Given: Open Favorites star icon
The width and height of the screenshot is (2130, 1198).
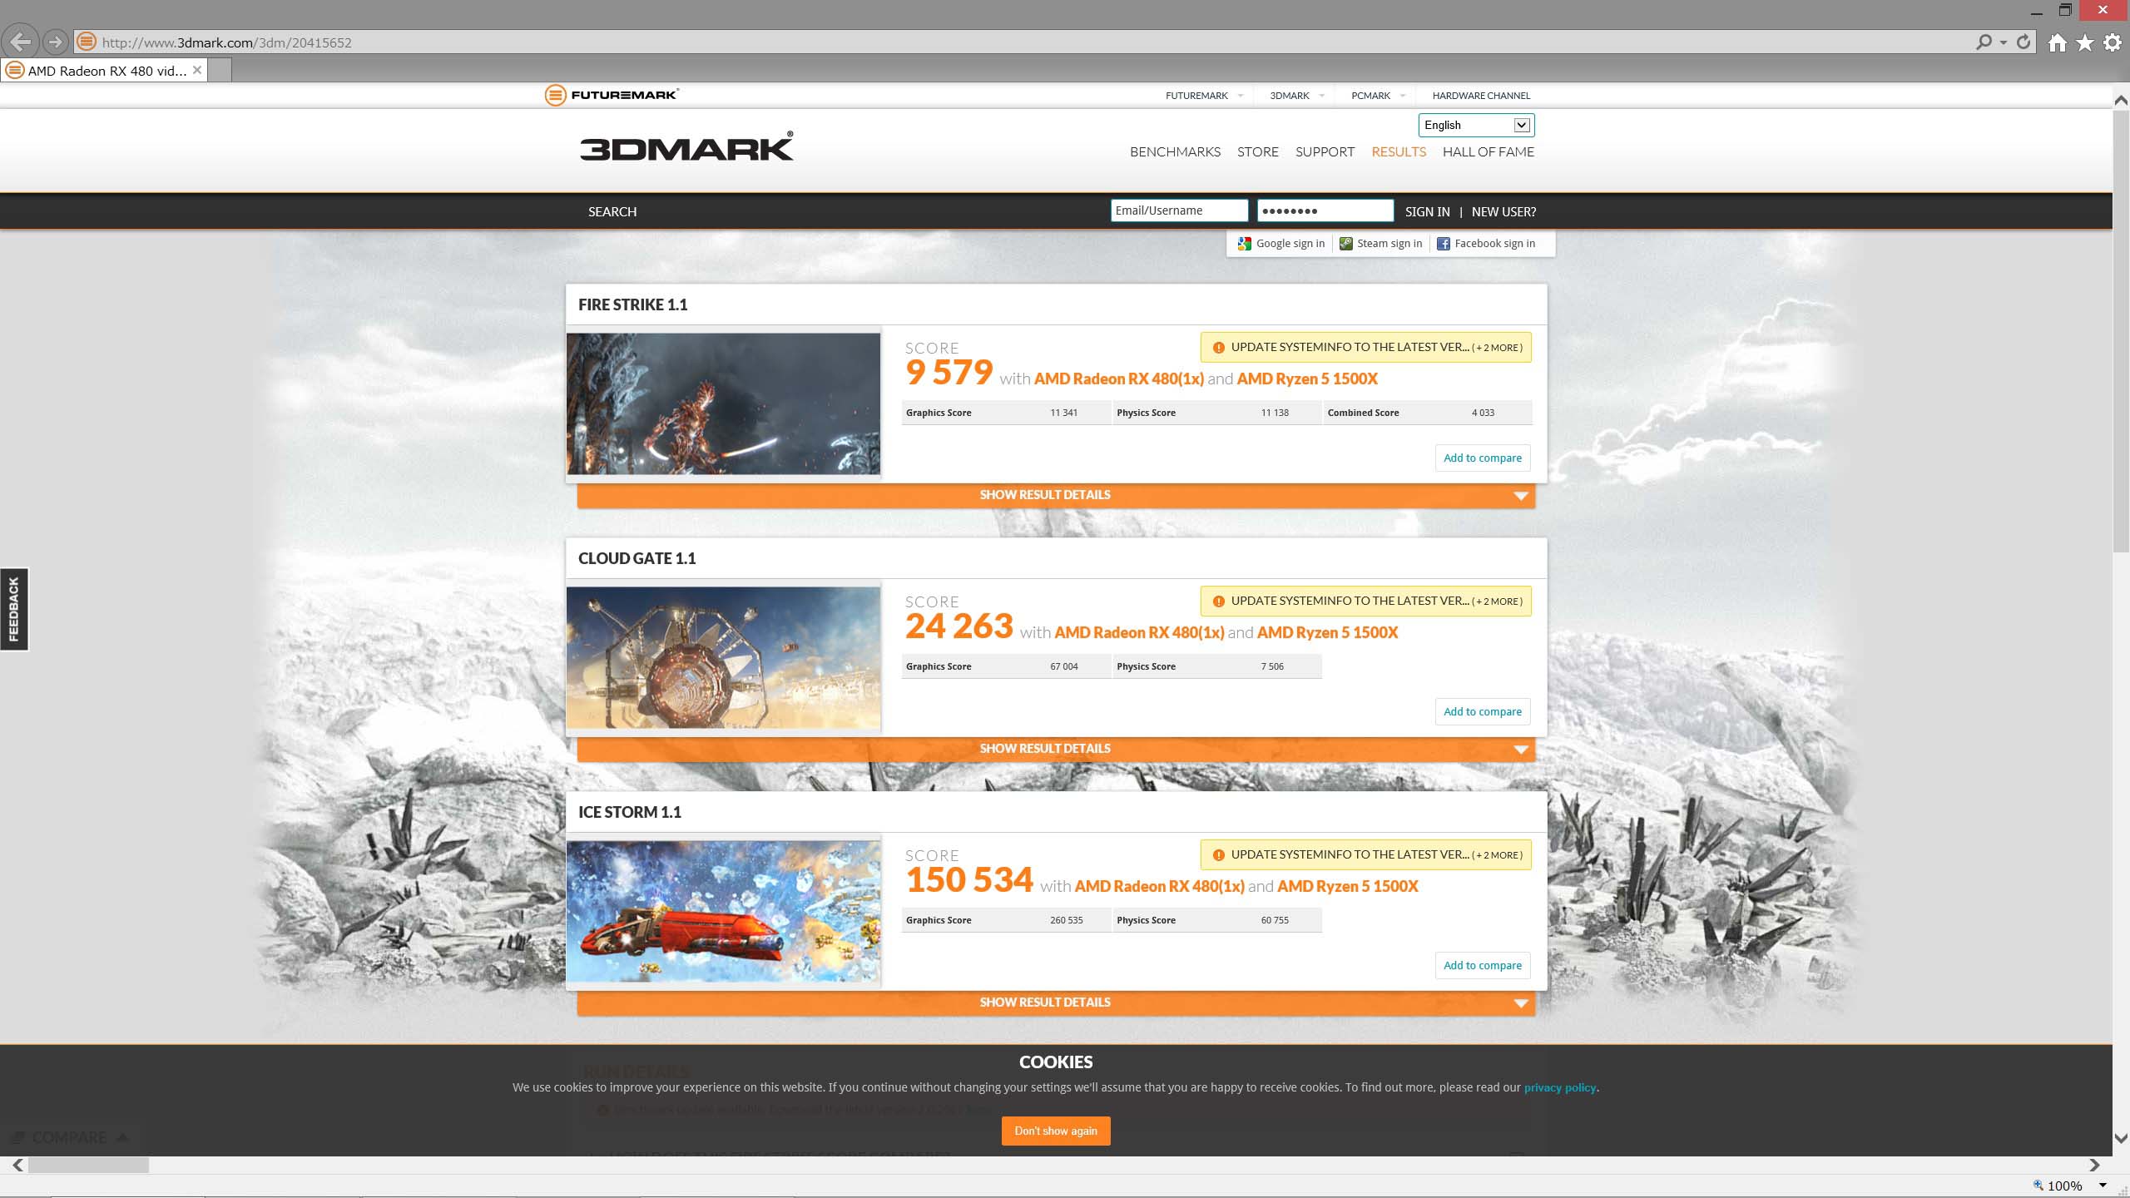Looking at the screenshot, I should [x=2085, y=42].
